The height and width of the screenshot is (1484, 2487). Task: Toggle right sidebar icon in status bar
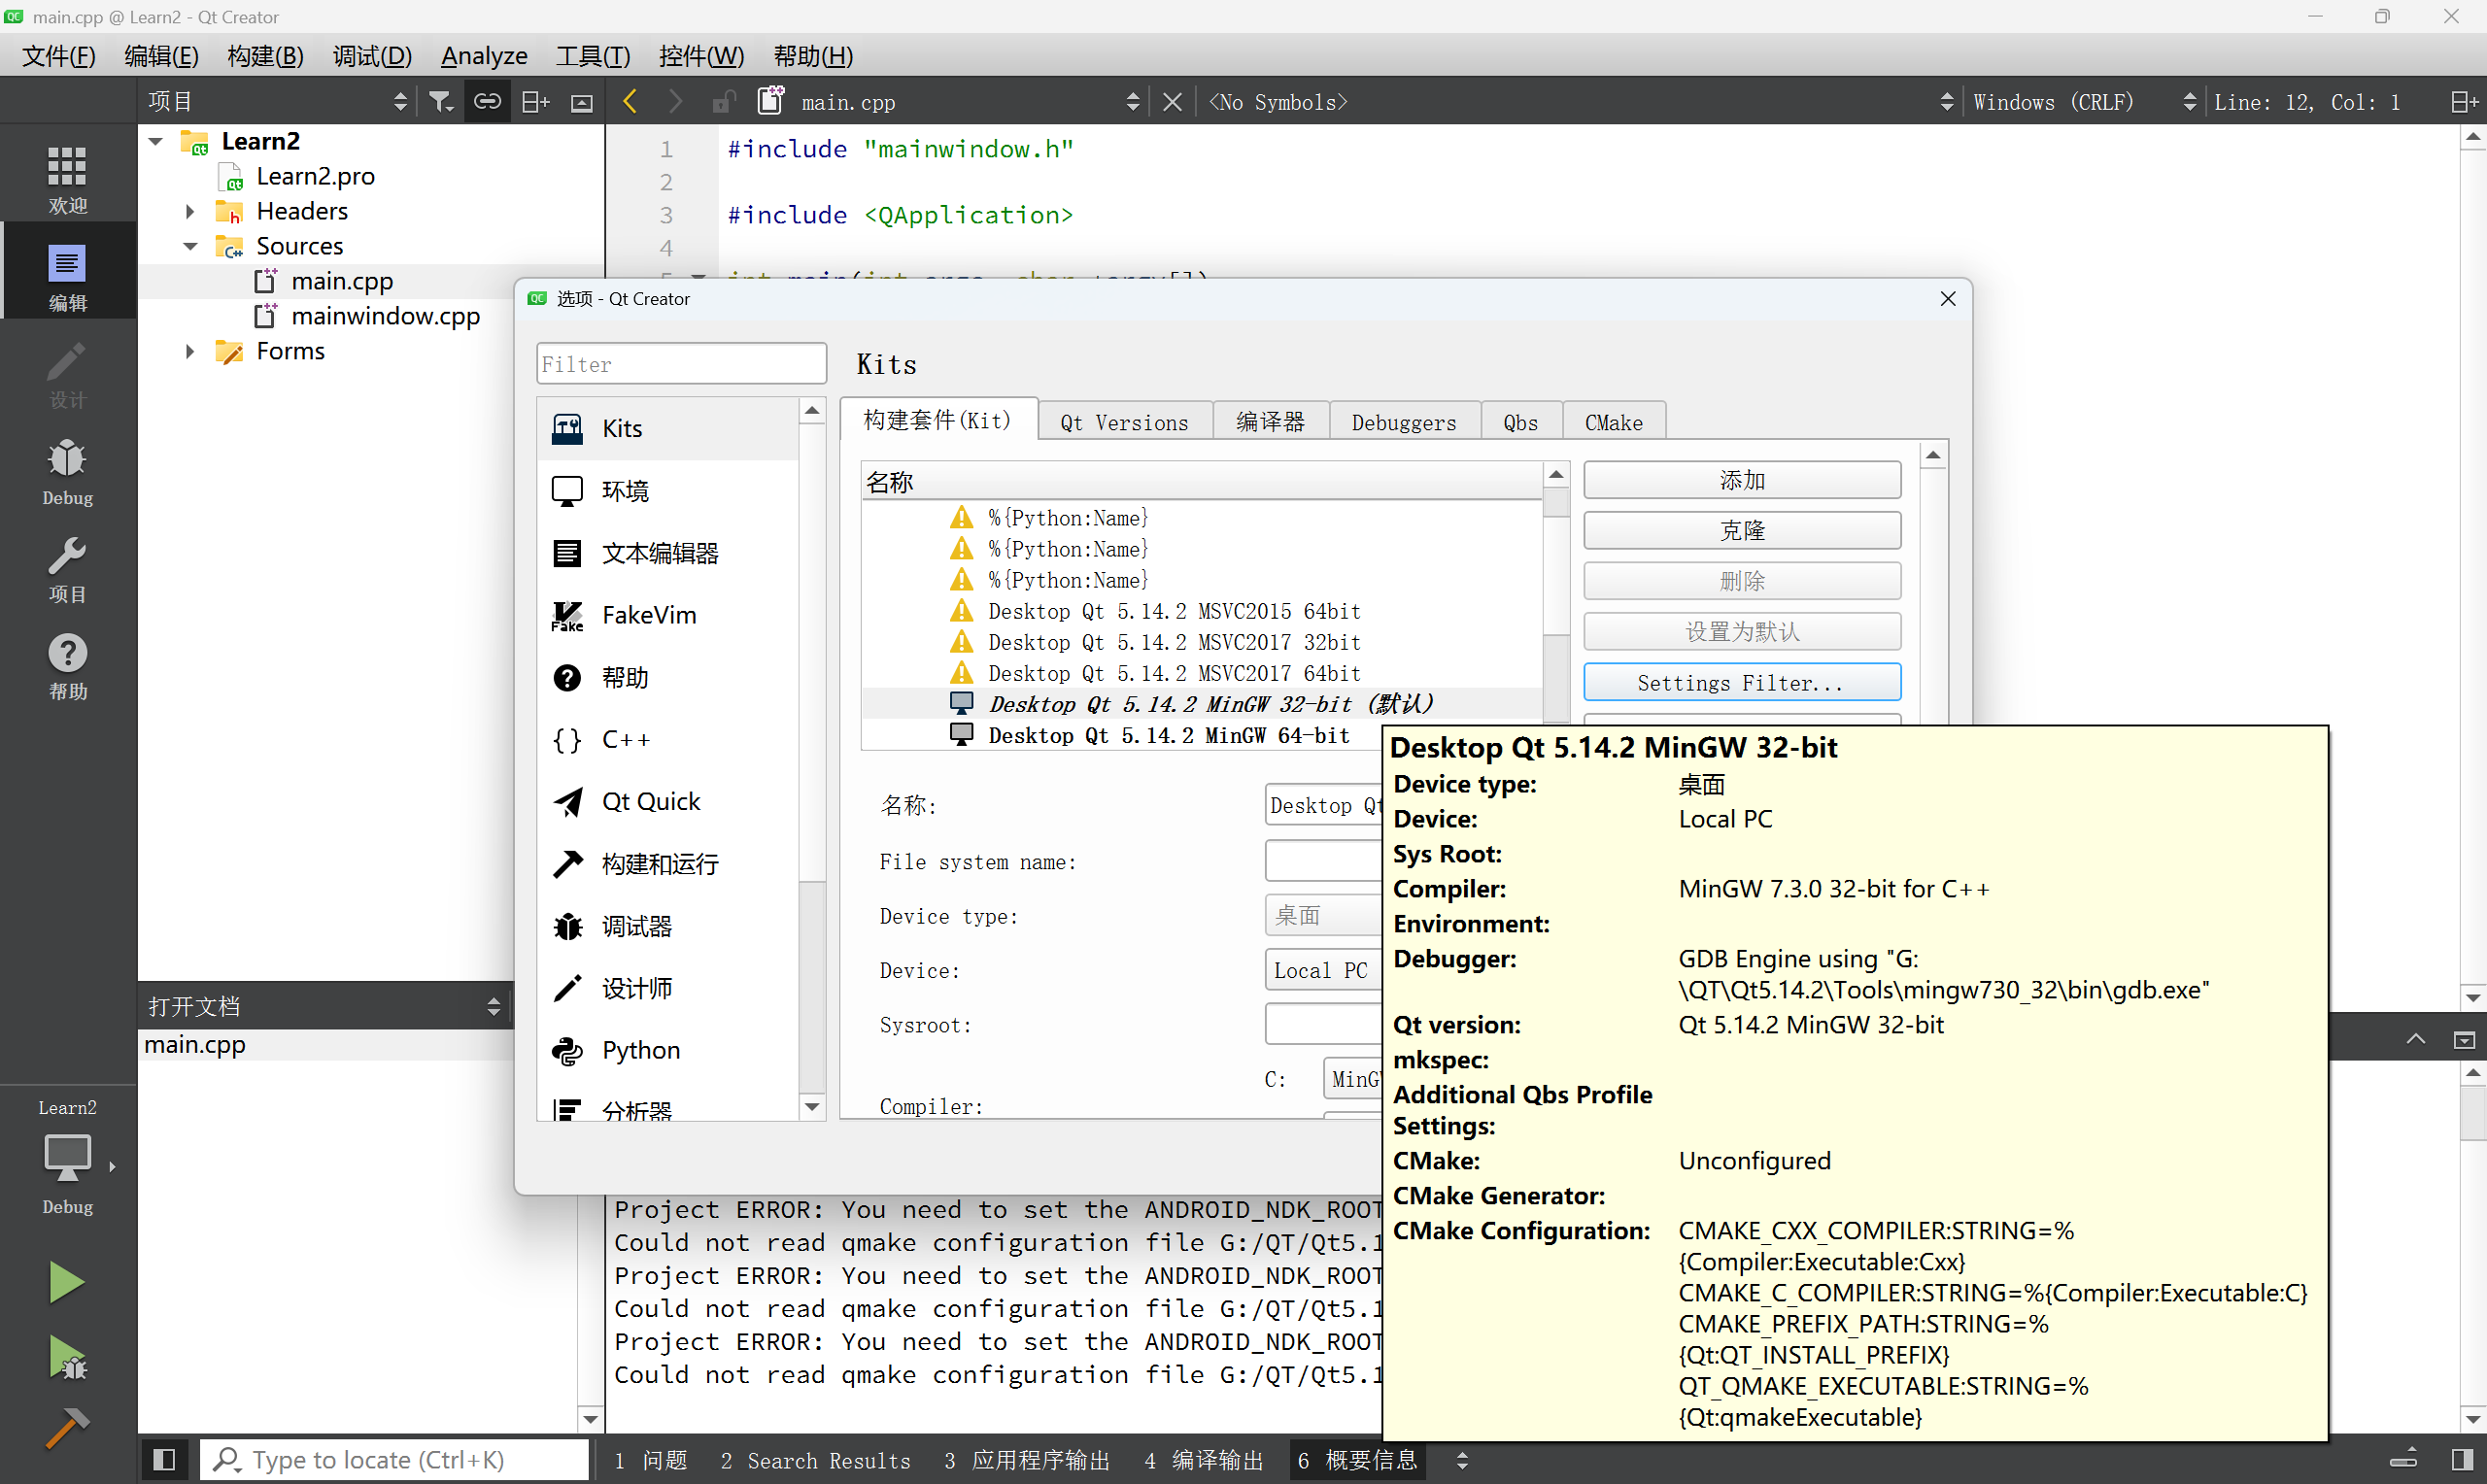coord(2463,1460)
